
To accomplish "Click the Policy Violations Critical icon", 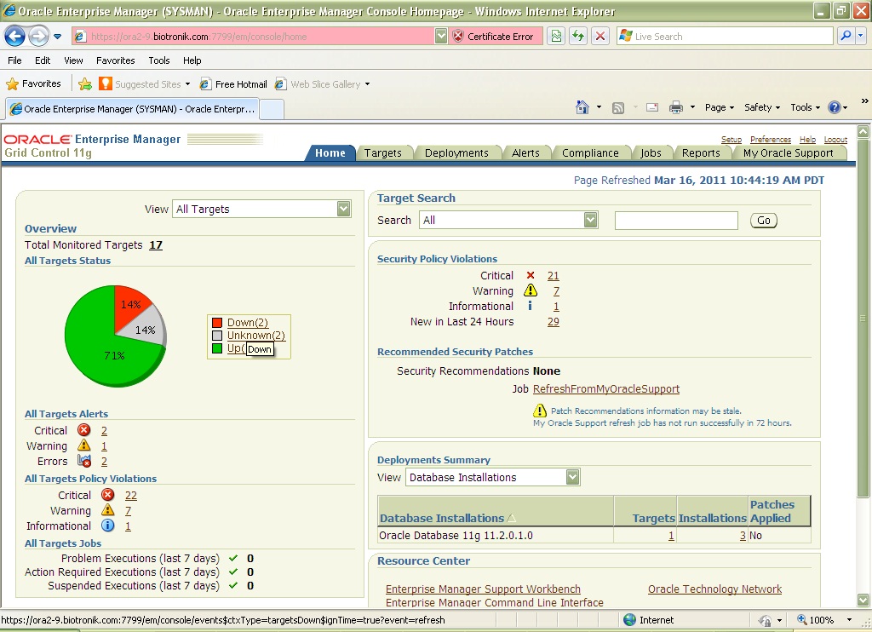I will coord(108,495).
